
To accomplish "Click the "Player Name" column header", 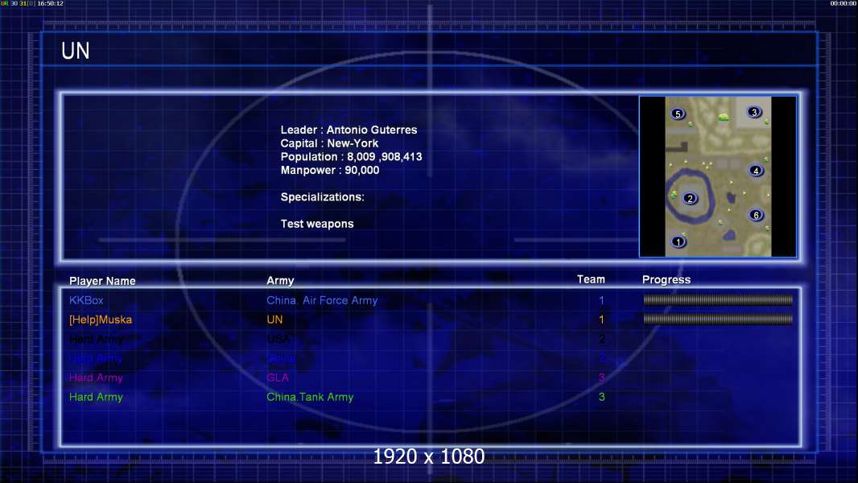I will [x=102, y=281].
